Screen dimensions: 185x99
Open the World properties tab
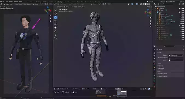[154, 64]
